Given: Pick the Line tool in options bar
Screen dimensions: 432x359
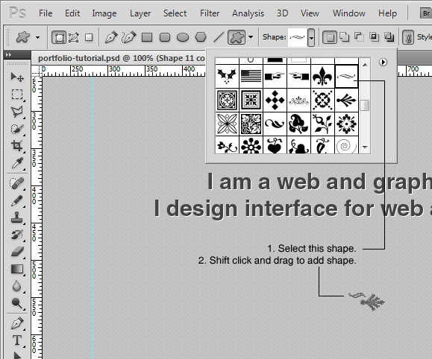Looking at the screenshot, I should tap(219, 37).
